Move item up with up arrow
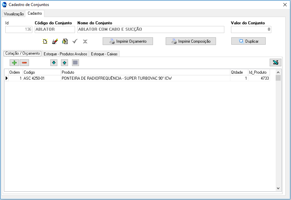The width and height of the screenshot is (291, 200). point(65,63)
